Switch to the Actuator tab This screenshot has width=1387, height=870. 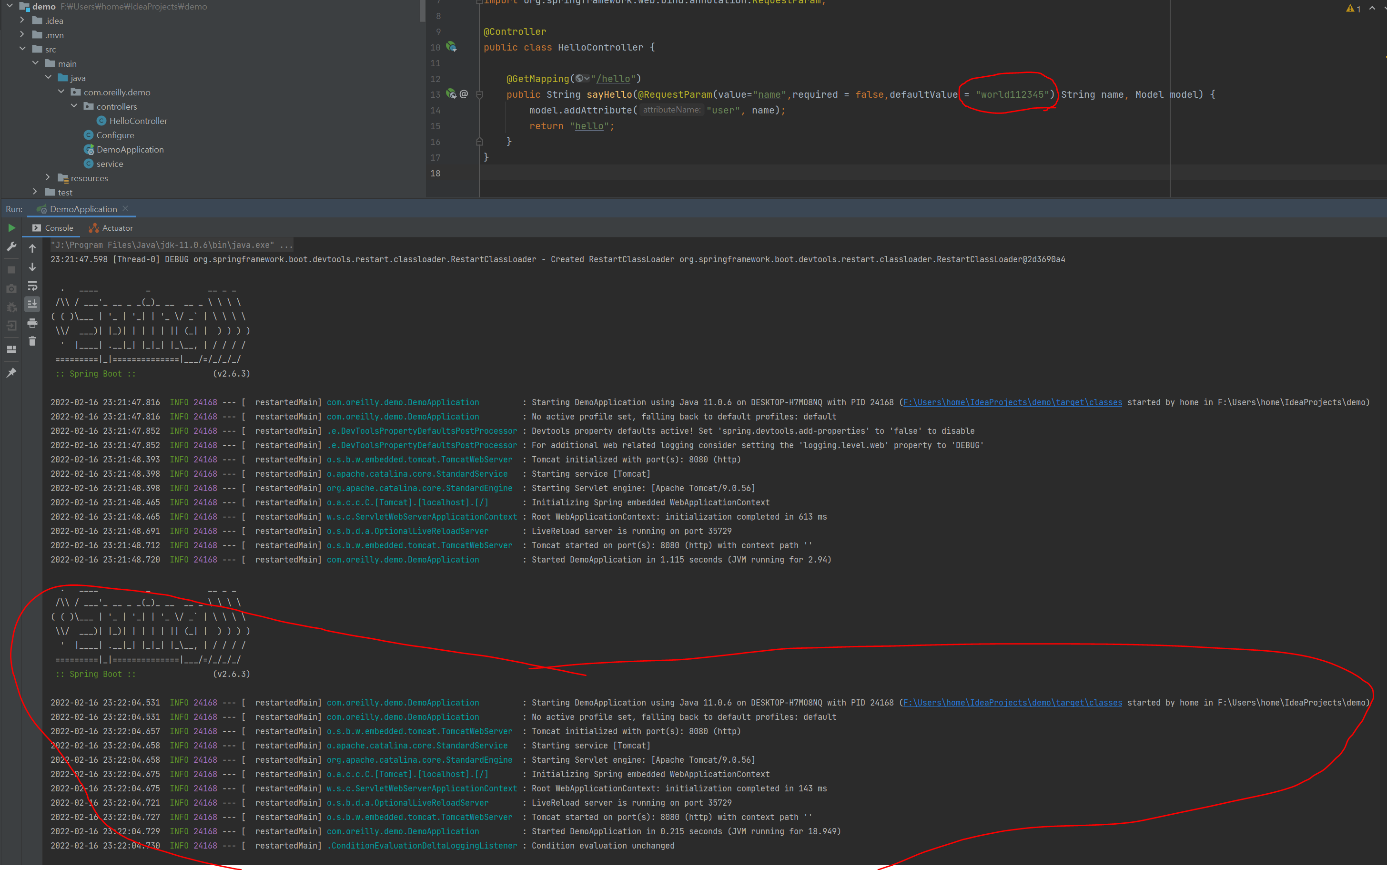coord(111,228)
